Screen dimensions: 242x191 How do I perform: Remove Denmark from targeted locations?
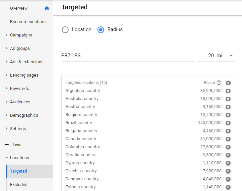click(228, 179)
